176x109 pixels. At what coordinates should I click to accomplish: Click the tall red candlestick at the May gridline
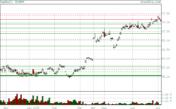pyautogui.click(x=104, y=35)
